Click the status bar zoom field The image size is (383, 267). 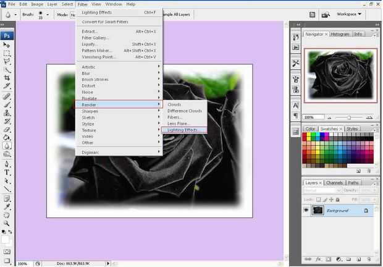(25, 264)
